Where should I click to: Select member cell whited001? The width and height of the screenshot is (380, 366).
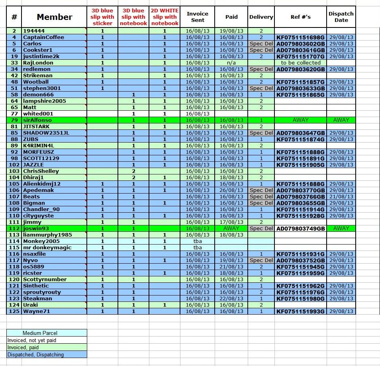pyautogui.click(x=54, y=114)
